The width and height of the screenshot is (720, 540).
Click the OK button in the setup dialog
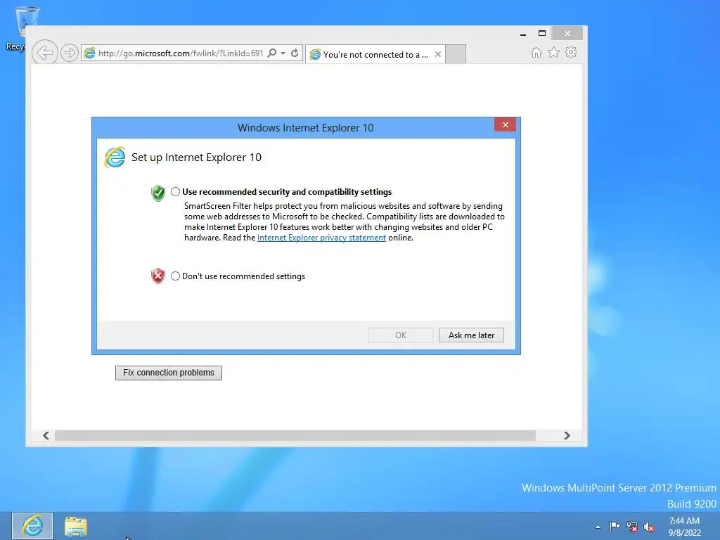coord(400,335)
